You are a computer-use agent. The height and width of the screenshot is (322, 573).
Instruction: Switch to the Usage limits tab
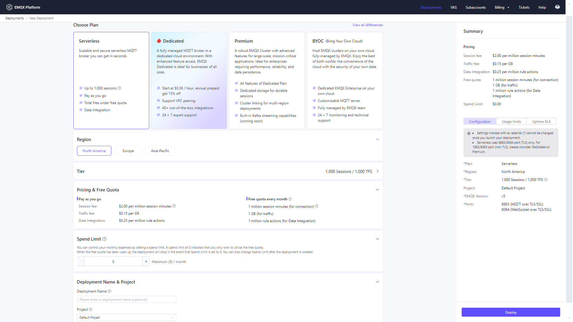511,121
